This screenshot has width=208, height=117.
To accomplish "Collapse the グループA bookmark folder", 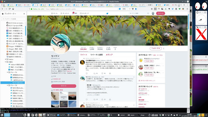I will click(x=7, y=72).
